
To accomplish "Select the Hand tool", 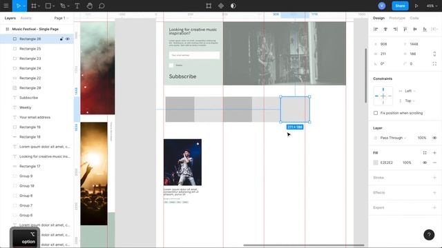I will (89, 6).
